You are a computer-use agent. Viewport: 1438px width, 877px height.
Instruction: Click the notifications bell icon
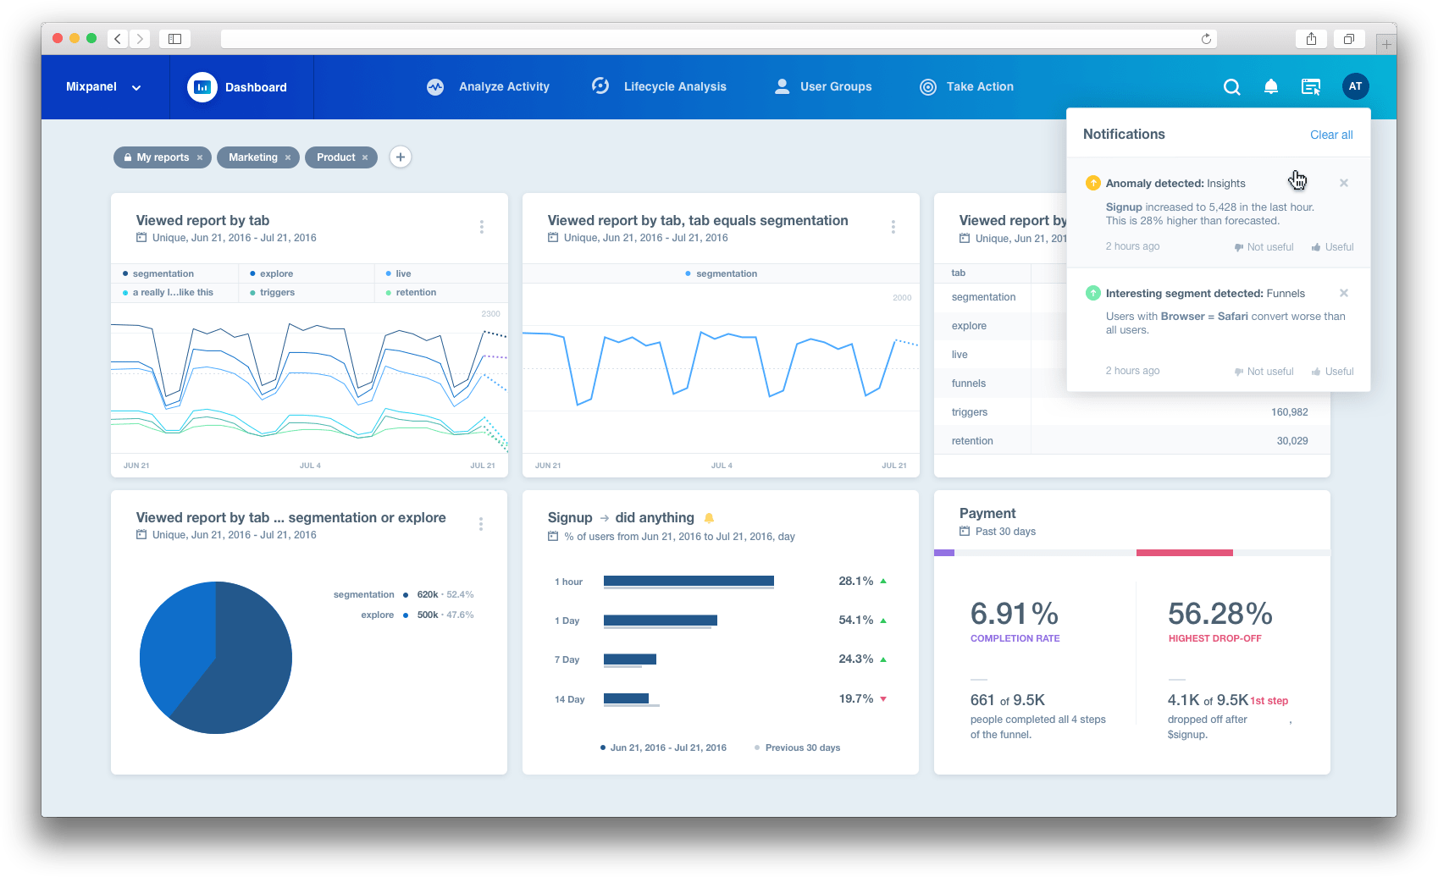click(x=1270, y=87)
